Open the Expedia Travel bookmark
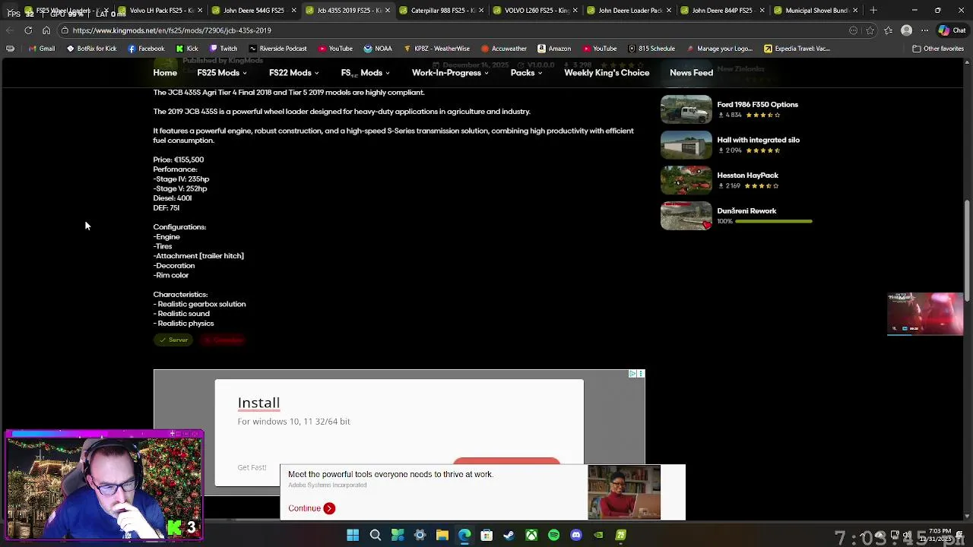The height and width of the screenshot is (547, 973). click(x=797, y=49)
